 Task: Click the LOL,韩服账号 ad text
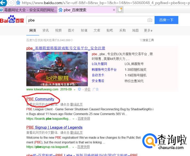coord(134,64)
